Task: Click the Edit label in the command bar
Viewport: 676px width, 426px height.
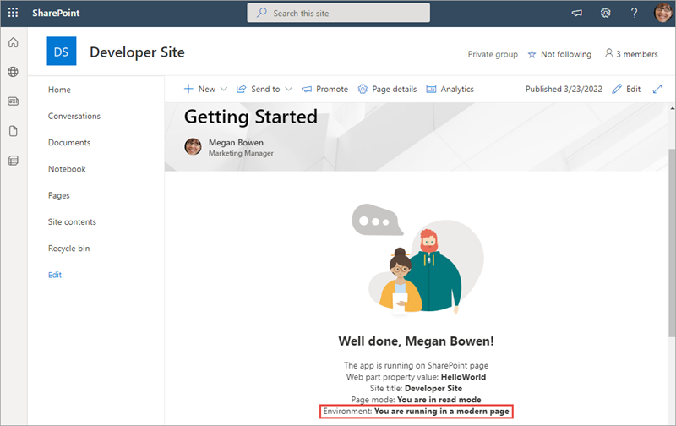Action: (633, 90)
